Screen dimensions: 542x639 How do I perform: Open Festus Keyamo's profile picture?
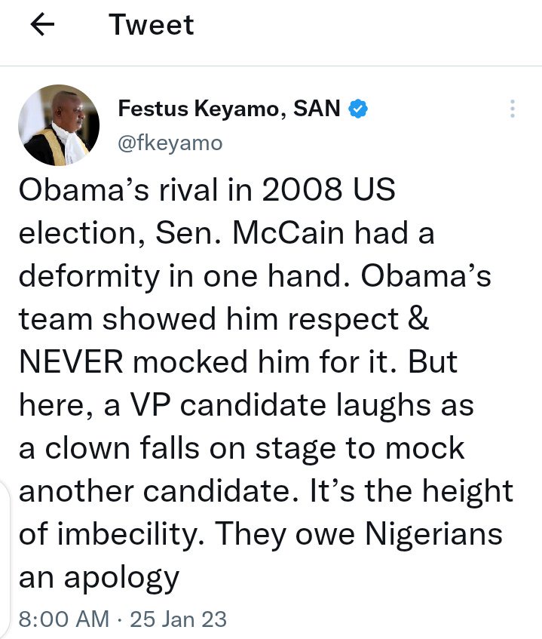tap(59, 125)
